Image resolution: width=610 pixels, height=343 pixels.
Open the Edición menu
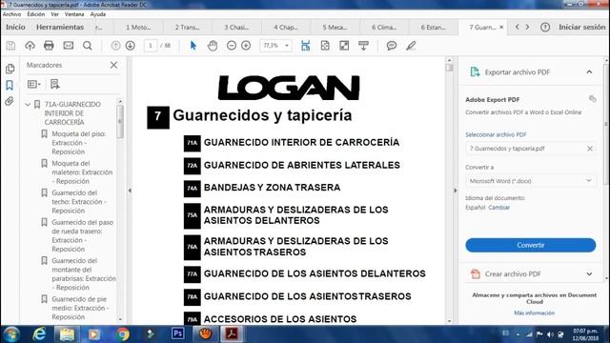click(36, 14)
